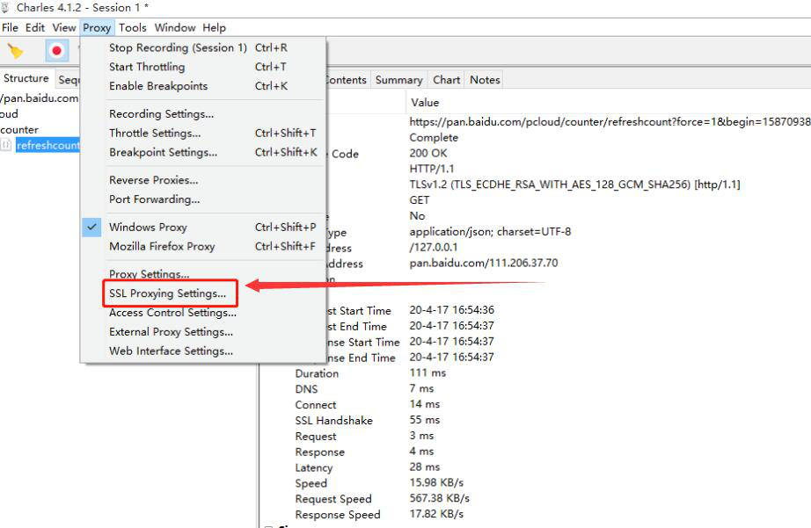The width and height of the screenshot is (811, 528).
Task: Open the Help menu
Action: tap(214, 27)
